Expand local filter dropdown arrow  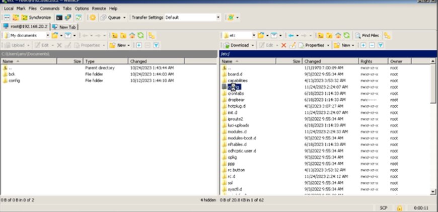coord(75,35)
